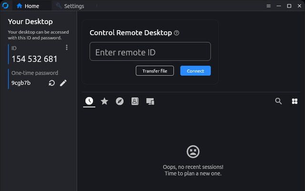Select the ID number 154 532 681

tap(34, 59)
